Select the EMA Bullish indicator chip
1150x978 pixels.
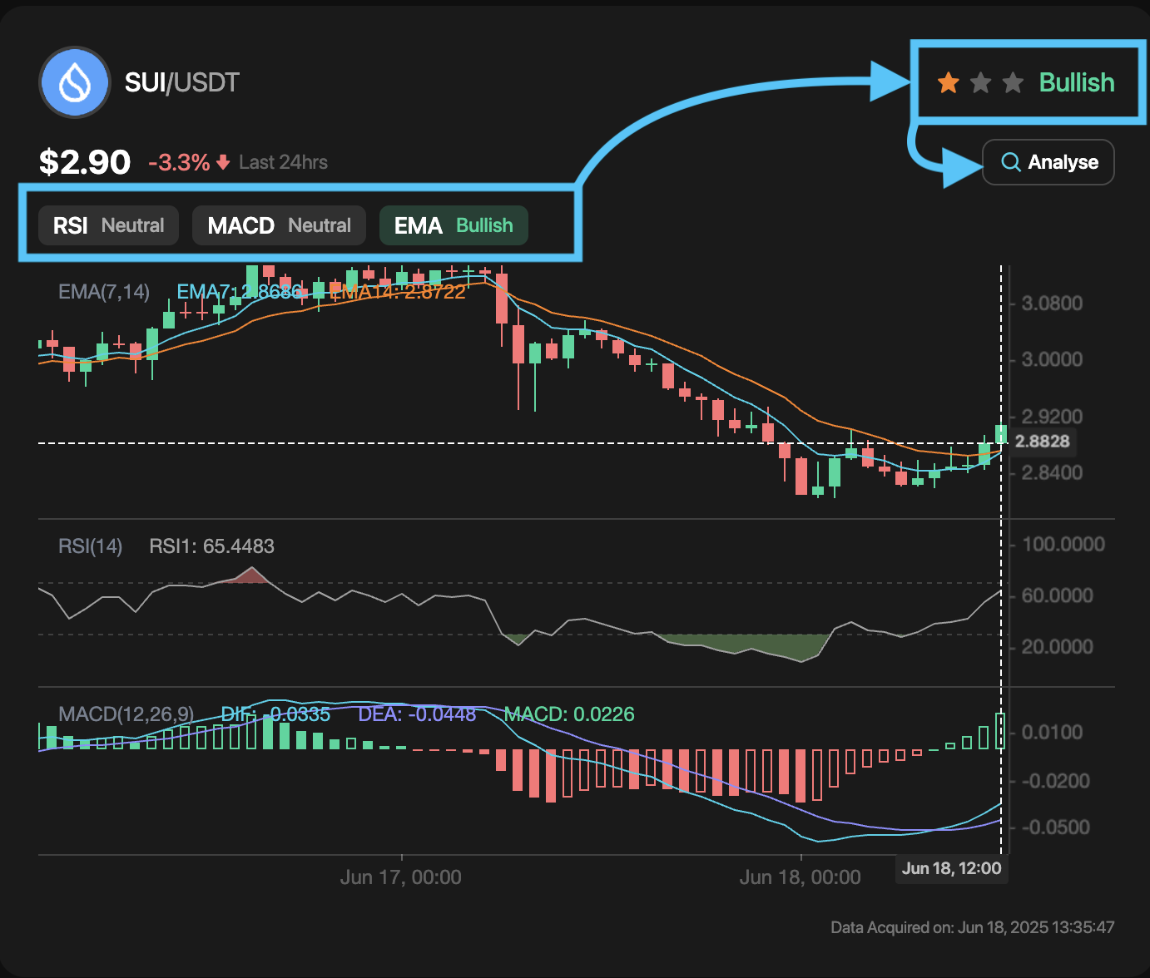(x=454, y=225)
